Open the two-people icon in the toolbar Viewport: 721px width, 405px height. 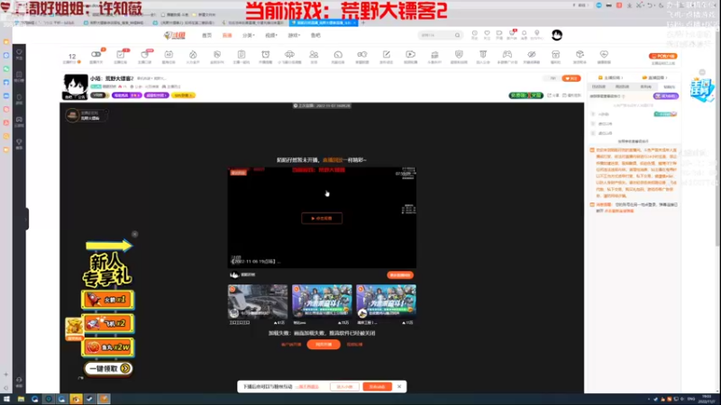(x=314, y=55)
